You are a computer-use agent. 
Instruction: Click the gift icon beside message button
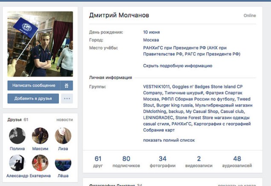click(x=67, y=86)
